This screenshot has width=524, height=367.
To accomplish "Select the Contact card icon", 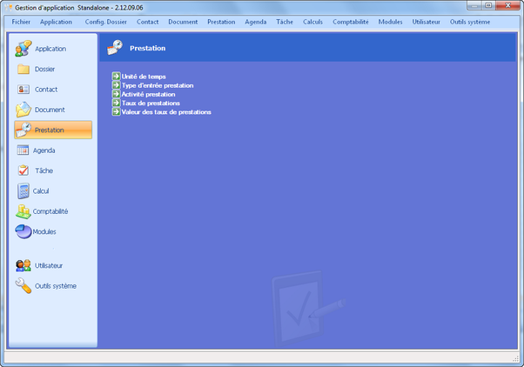I will tap(24, 89).
